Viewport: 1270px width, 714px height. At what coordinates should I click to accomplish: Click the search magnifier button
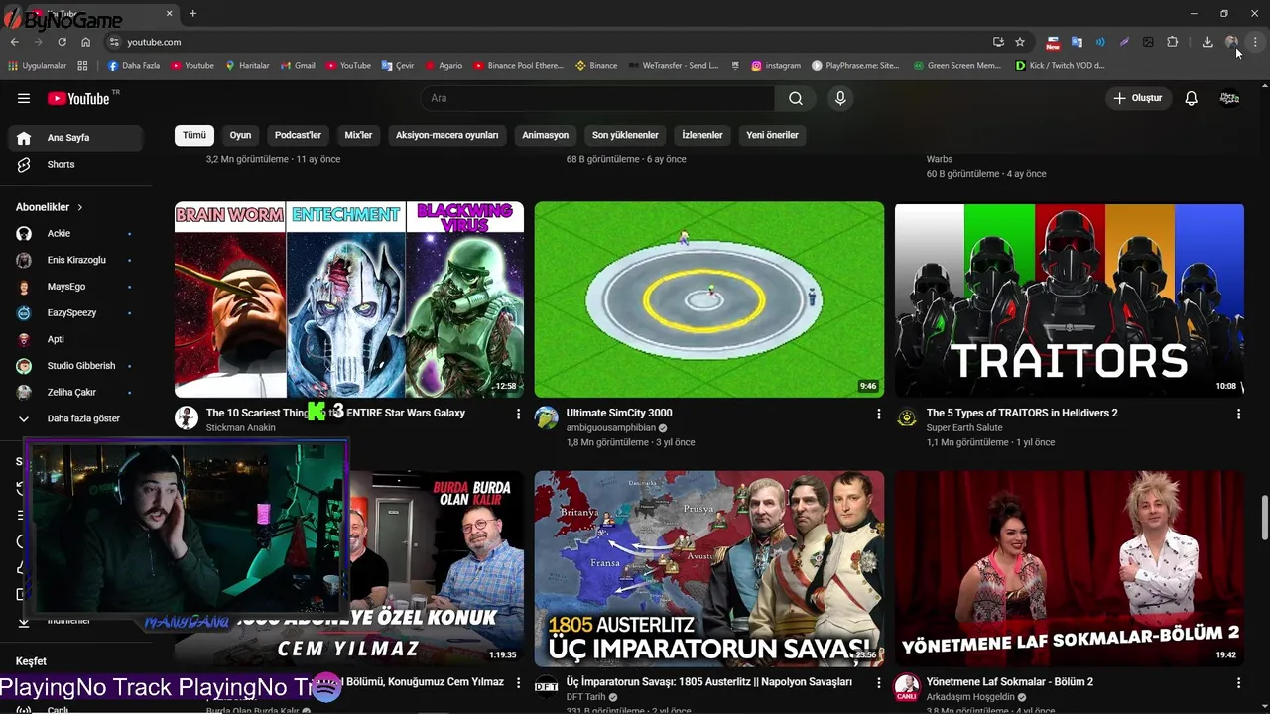(796, 98)
